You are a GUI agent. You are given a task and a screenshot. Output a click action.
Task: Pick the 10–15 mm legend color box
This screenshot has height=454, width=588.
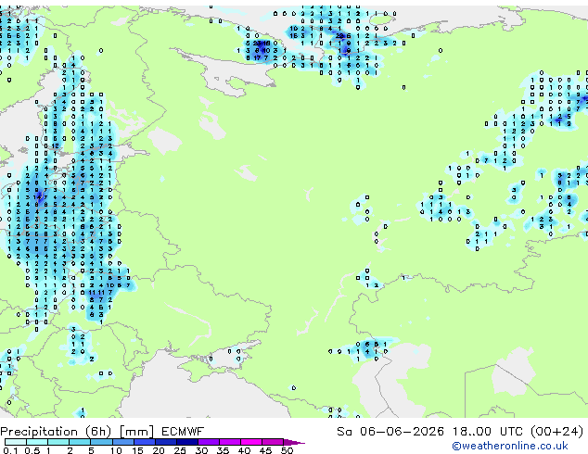click(123, 442)
